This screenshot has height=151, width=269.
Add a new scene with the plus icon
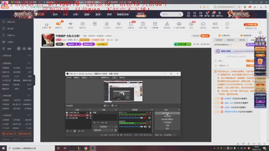click(x=94, y=122)
